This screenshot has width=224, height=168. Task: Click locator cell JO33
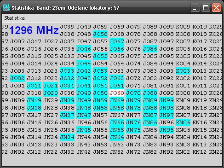coord(67,71)
